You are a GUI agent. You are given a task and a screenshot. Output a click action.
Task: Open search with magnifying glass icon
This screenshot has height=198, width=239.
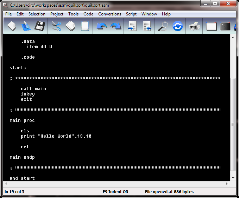163,26
